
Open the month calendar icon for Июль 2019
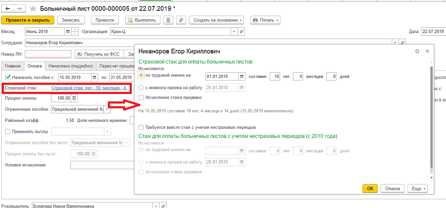click(x=68, y=32)
